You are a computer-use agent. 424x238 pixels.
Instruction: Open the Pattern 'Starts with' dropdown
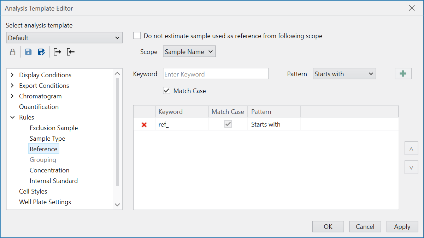click(x=344, y=74)
